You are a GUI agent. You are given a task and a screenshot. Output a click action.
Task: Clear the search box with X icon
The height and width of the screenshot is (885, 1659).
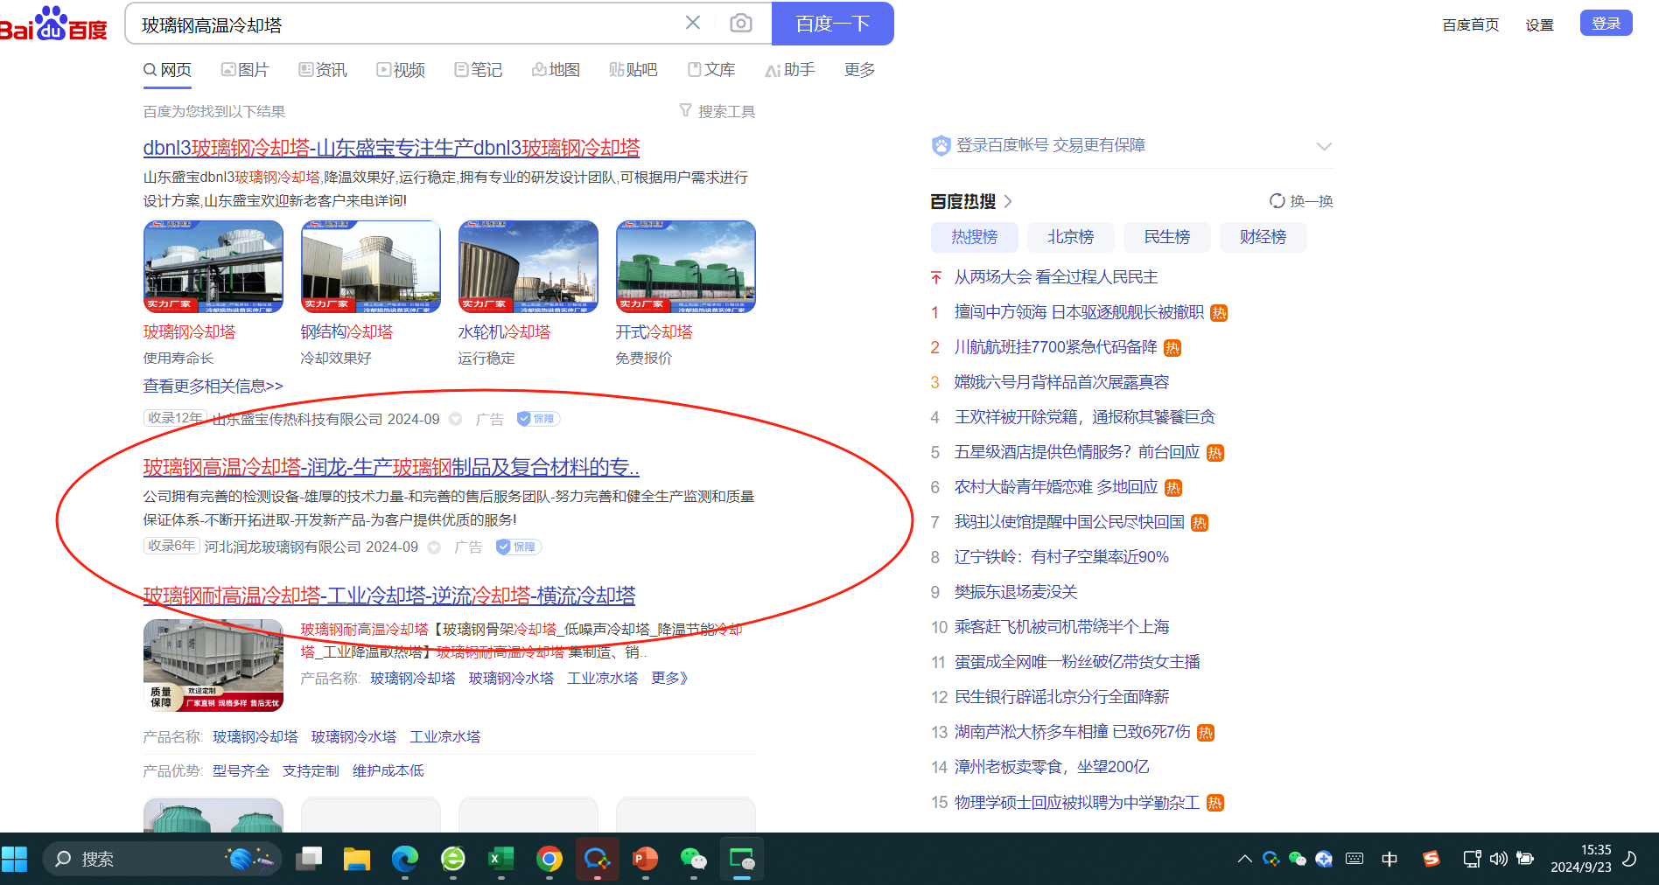[x=692, y=23]
